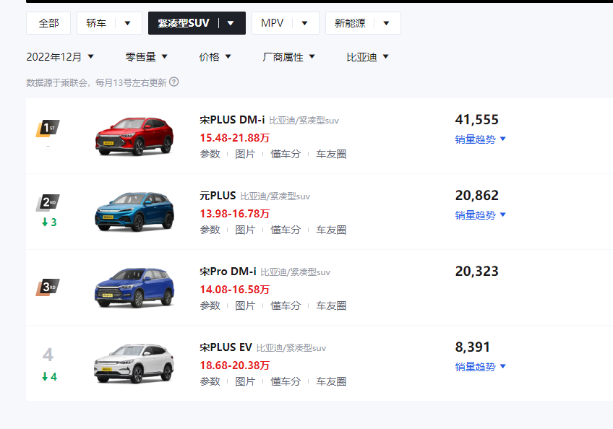The image size is (613, 429).
Task: Show 销量趋势 for 宋PLUS DM-i
Action: click(x=481, y=139)
